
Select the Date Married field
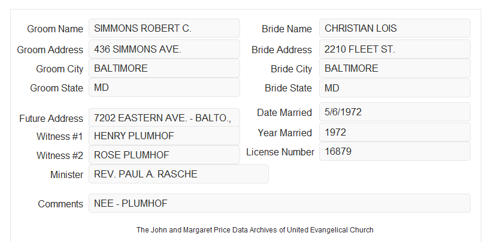(395, 112)
